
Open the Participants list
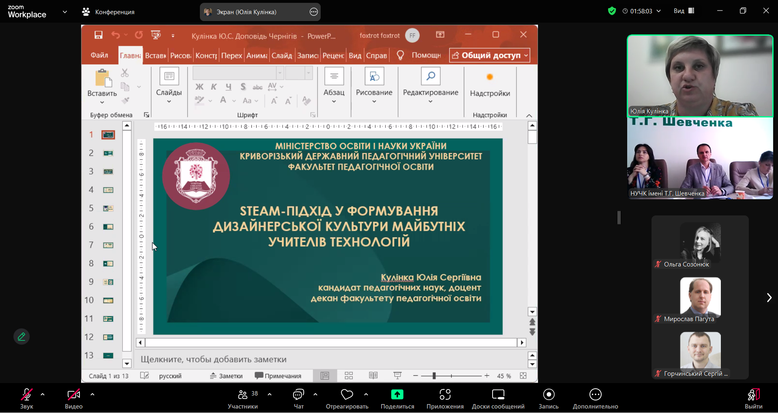point(243,395)
